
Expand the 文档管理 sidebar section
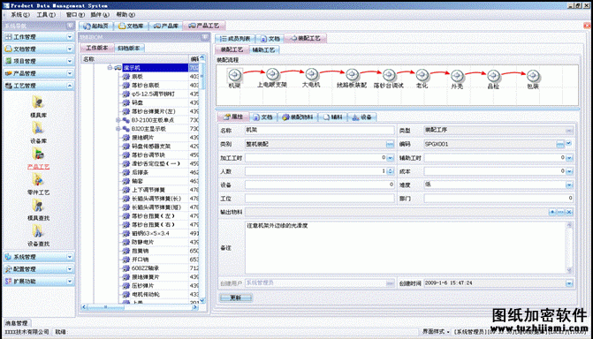[70, 49]
